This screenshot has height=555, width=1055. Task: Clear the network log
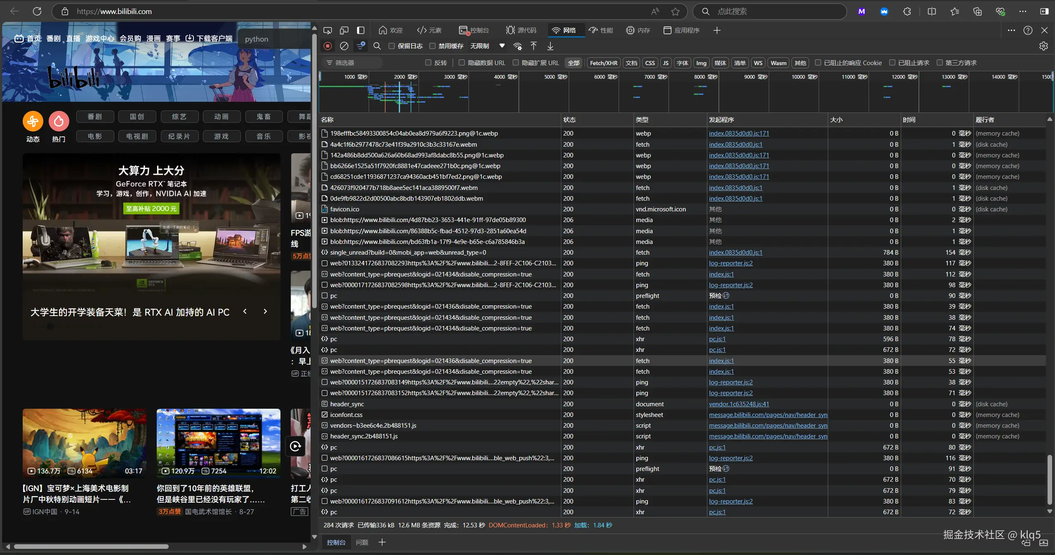pyautogui.click(x=344, y=46)
